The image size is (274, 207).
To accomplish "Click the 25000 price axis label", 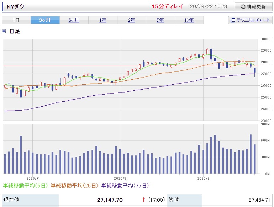I will tap(266, 97).
